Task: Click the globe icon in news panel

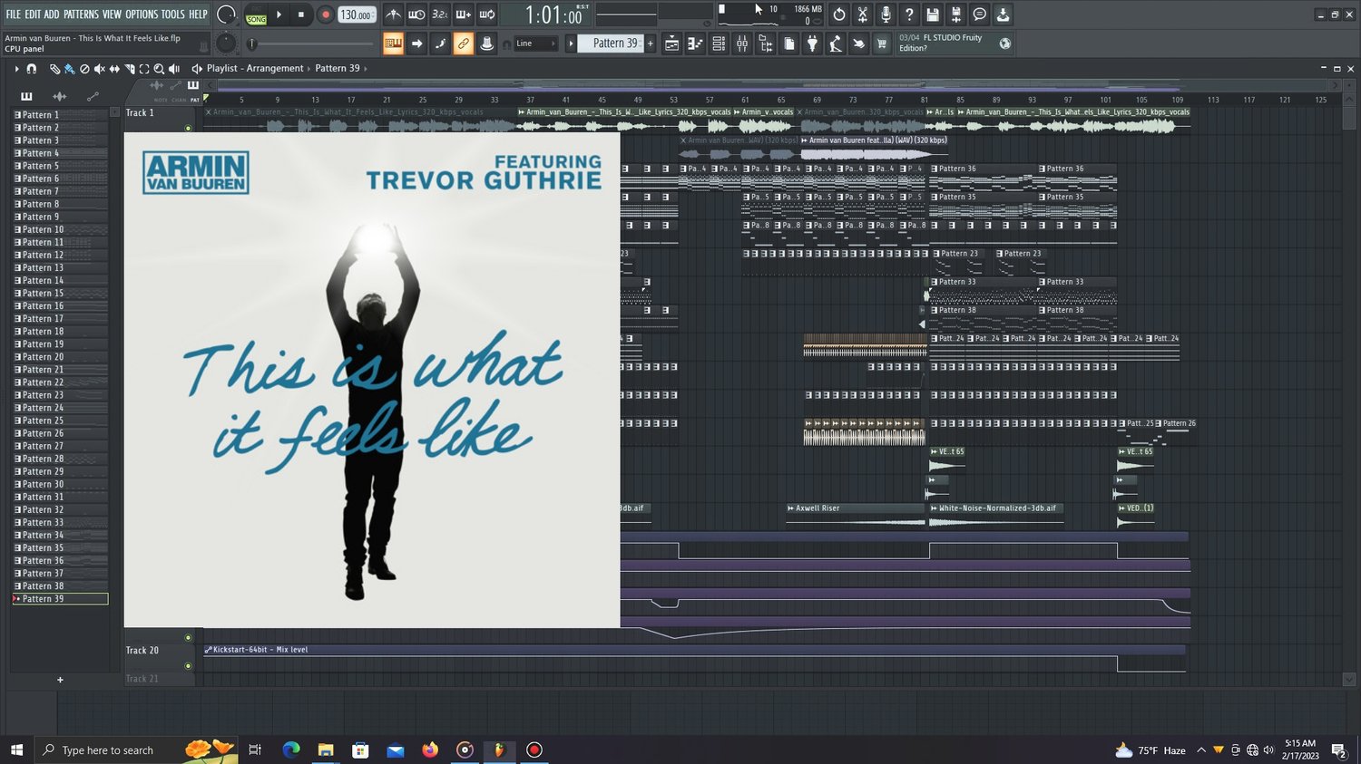Action: pyautogui.click(x=1004, y=44)
